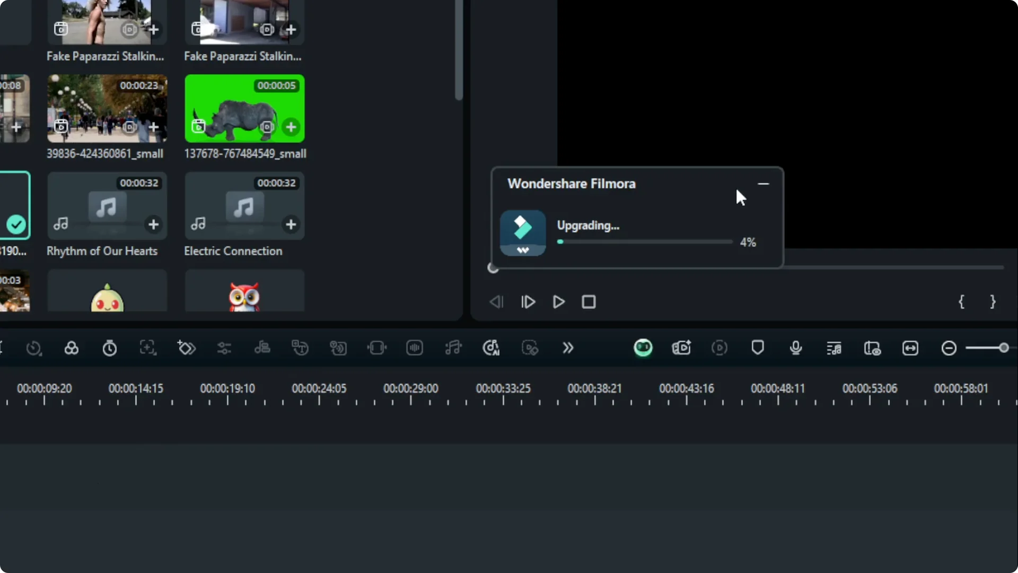The width and height of the screenshot is (1018, 573).
Task: Open the speed tool dropdown arrow
Action: point(40,354)
